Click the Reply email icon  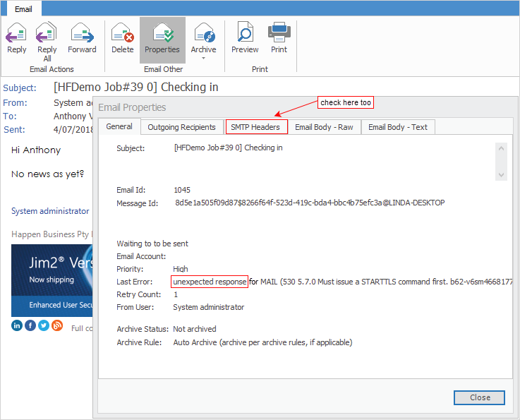(x=16, y=38)
